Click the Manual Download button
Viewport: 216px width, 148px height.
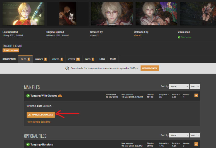[x=41, y=115]
